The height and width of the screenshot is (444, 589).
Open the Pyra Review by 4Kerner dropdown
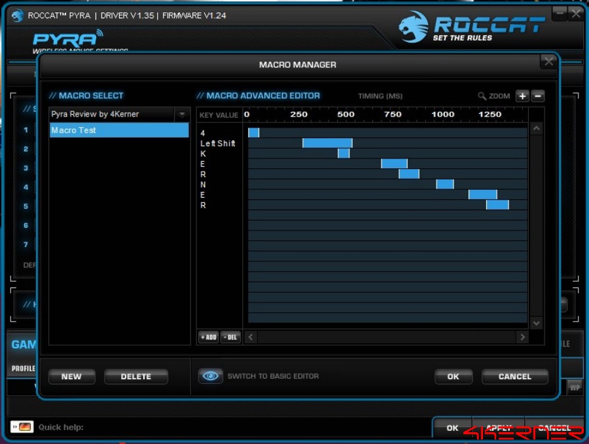(x=182, y=115)
